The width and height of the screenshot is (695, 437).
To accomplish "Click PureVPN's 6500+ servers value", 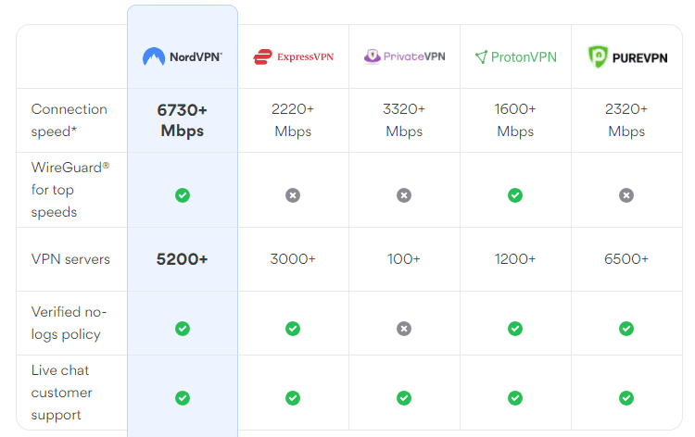I will click(x=626, y=259).
